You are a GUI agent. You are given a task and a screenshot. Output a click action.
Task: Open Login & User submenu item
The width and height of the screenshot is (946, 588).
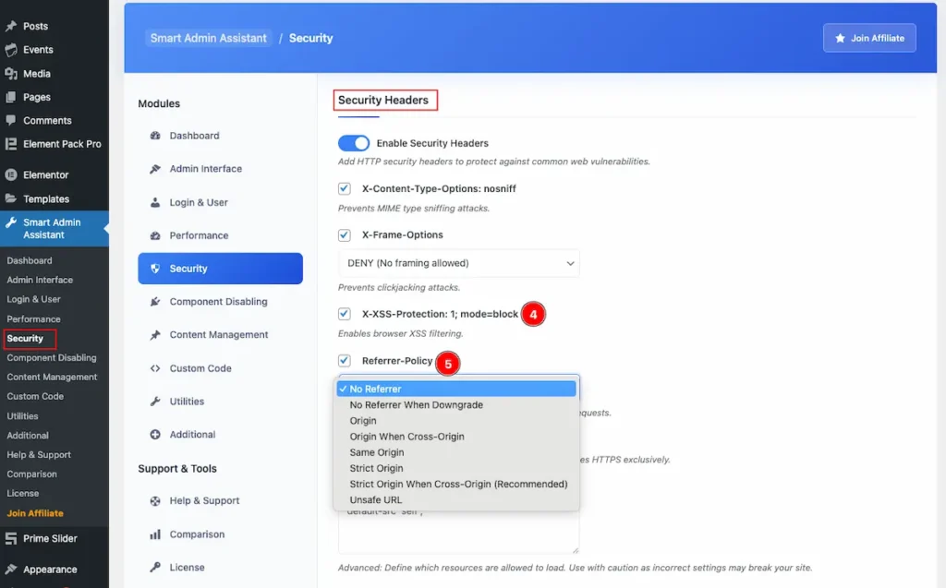tap(34, 299)
